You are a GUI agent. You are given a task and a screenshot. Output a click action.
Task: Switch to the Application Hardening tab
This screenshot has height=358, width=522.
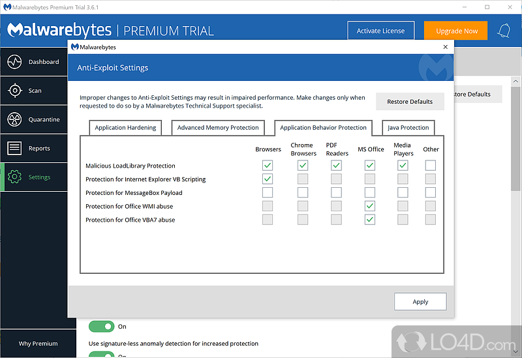(125, 128)
